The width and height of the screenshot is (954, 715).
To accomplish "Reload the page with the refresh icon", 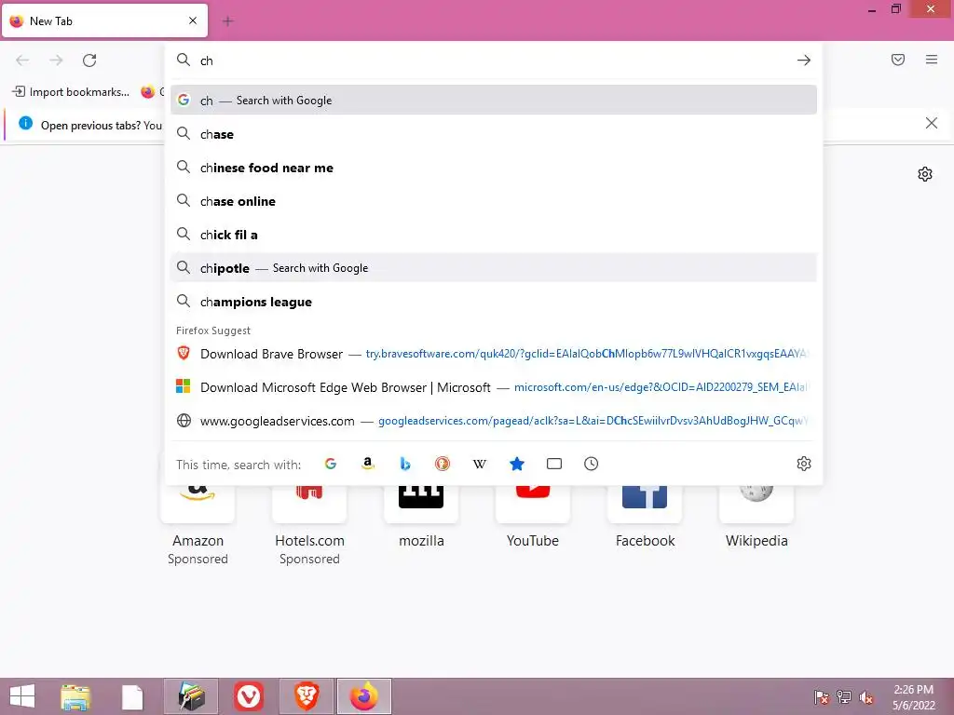I will point(89,61).
